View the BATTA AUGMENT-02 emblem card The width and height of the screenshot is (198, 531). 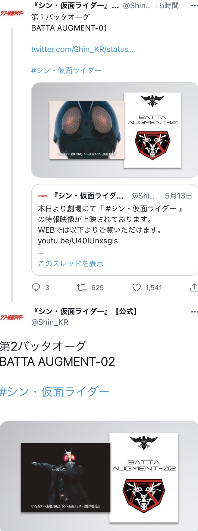[144, 478]
